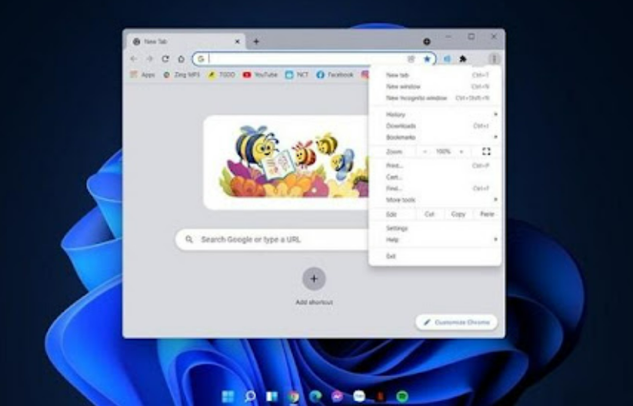This screenshot has height=406, width=633.
Task: Click the Add shortcut plus button
Action: pos(314,278)
